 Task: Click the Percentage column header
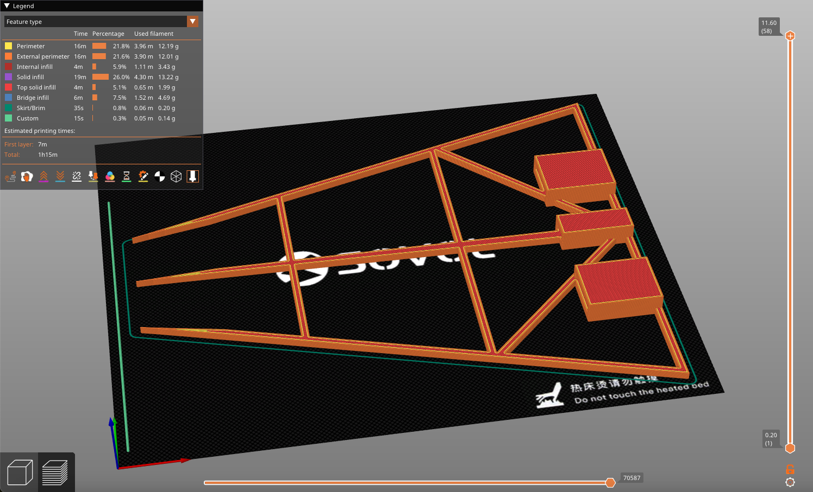pos(108,34)
